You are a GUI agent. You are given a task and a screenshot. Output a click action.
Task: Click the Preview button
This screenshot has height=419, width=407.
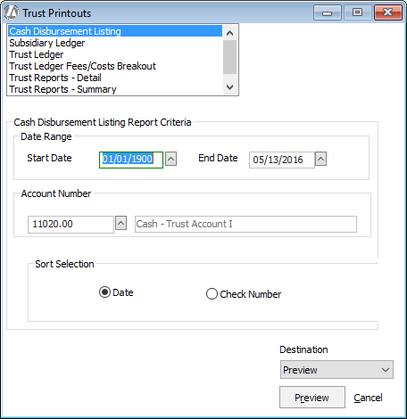pos(312,398)
